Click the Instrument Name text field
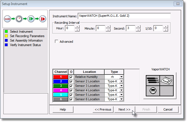This screenshot has width=187, height=122. click(x=124, y=16)
